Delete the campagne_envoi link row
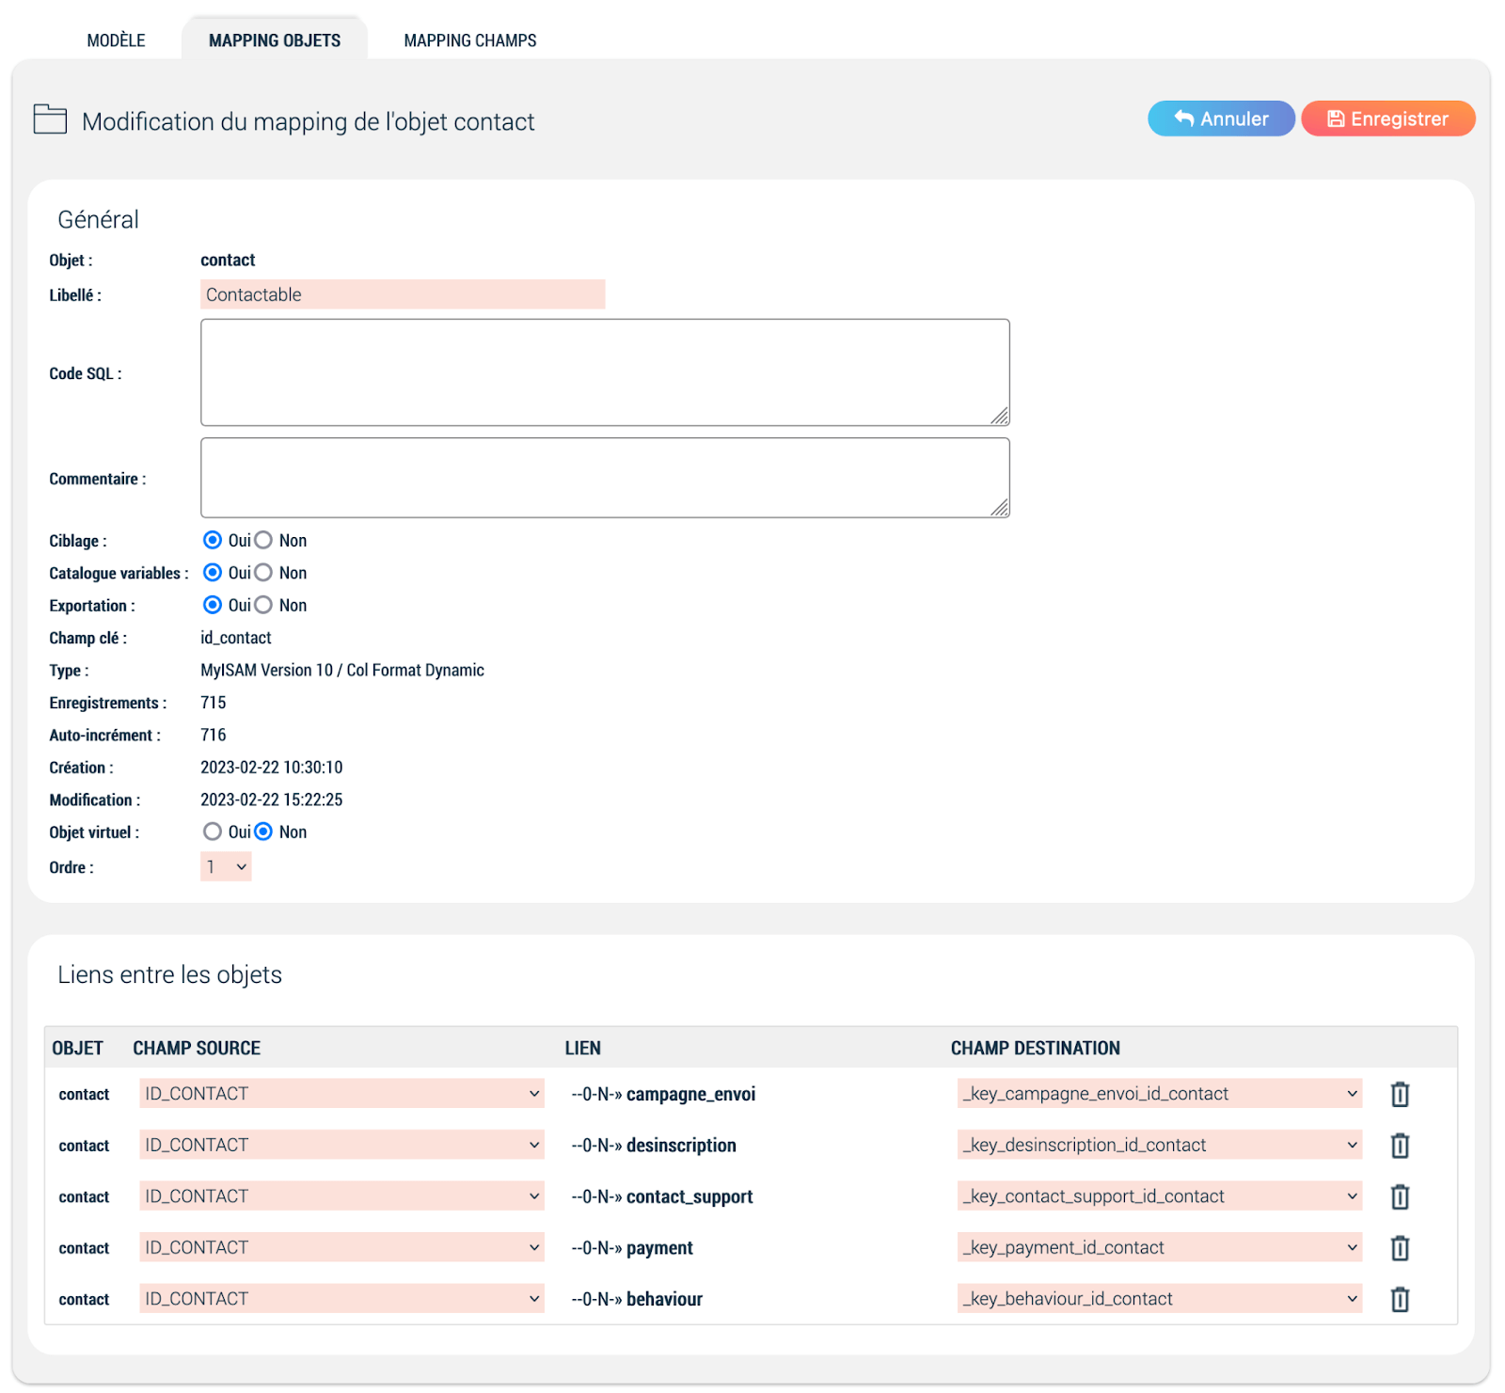This screenshot has height=1393, width=1505. (x=1400, y=1094)
